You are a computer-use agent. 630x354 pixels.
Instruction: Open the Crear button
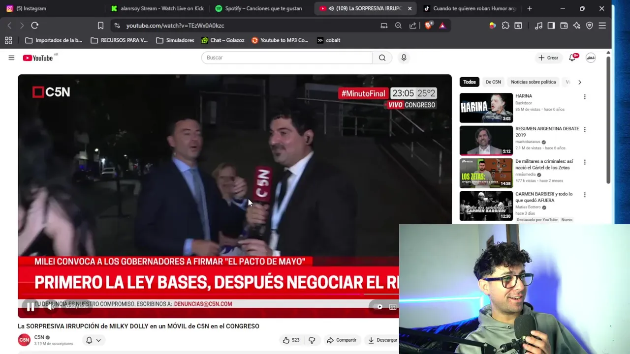click(x=548, y=58)
